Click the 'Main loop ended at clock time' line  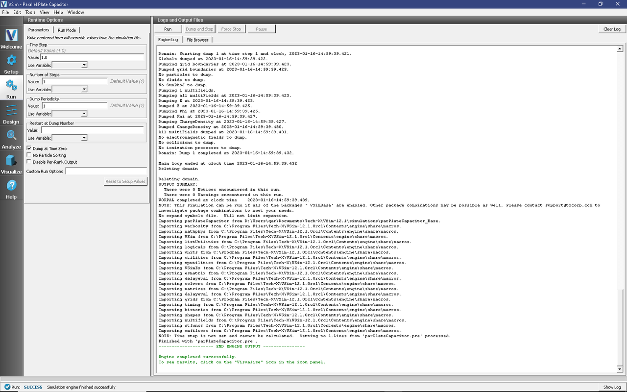tap(227, 163)
